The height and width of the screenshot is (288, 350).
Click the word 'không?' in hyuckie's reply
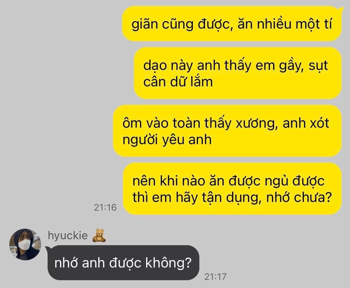pyautogui.click(x=169, y=263)
